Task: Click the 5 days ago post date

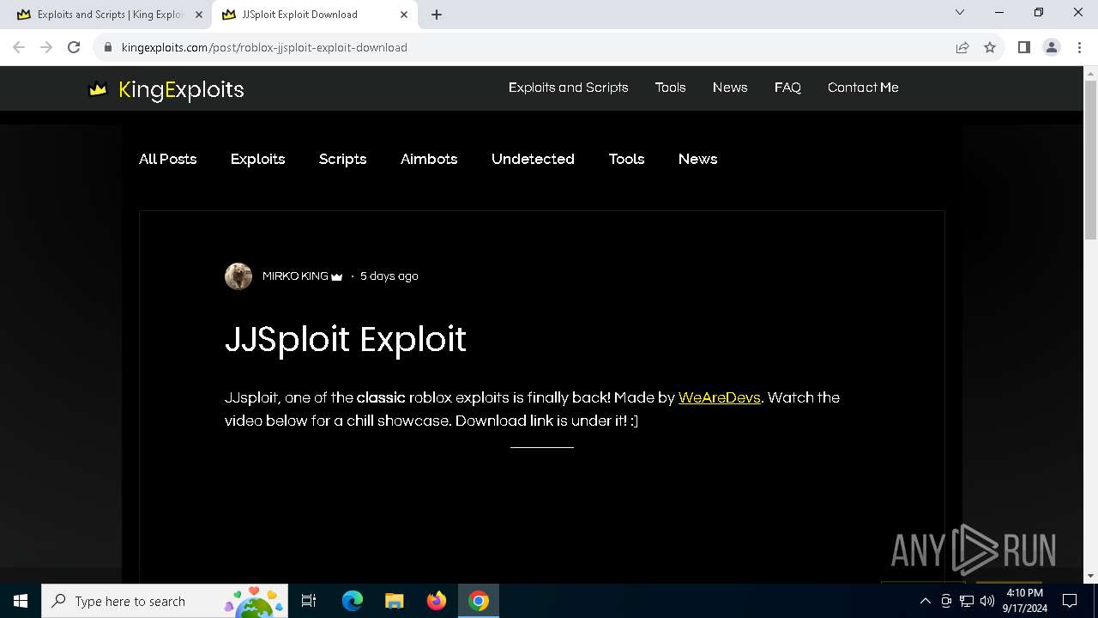Action: click(389, 276)
